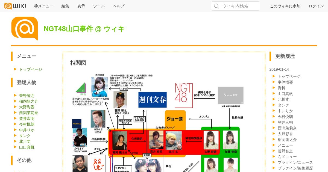Open the NGT48山口事件 @ ウィキ title link

(84, 29)
